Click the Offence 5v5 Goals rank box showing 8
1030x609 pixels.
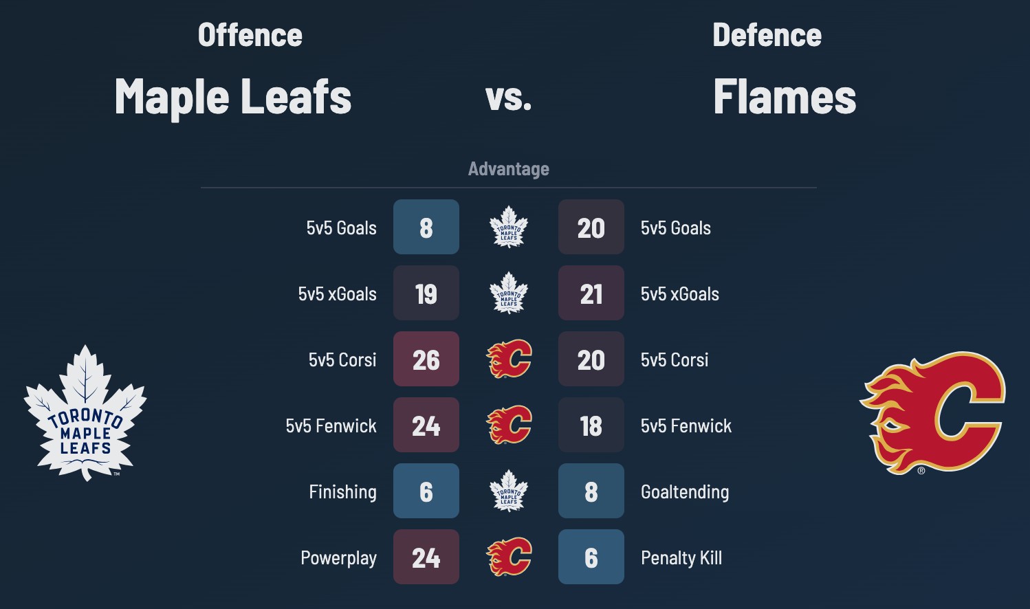click(426, 227)
